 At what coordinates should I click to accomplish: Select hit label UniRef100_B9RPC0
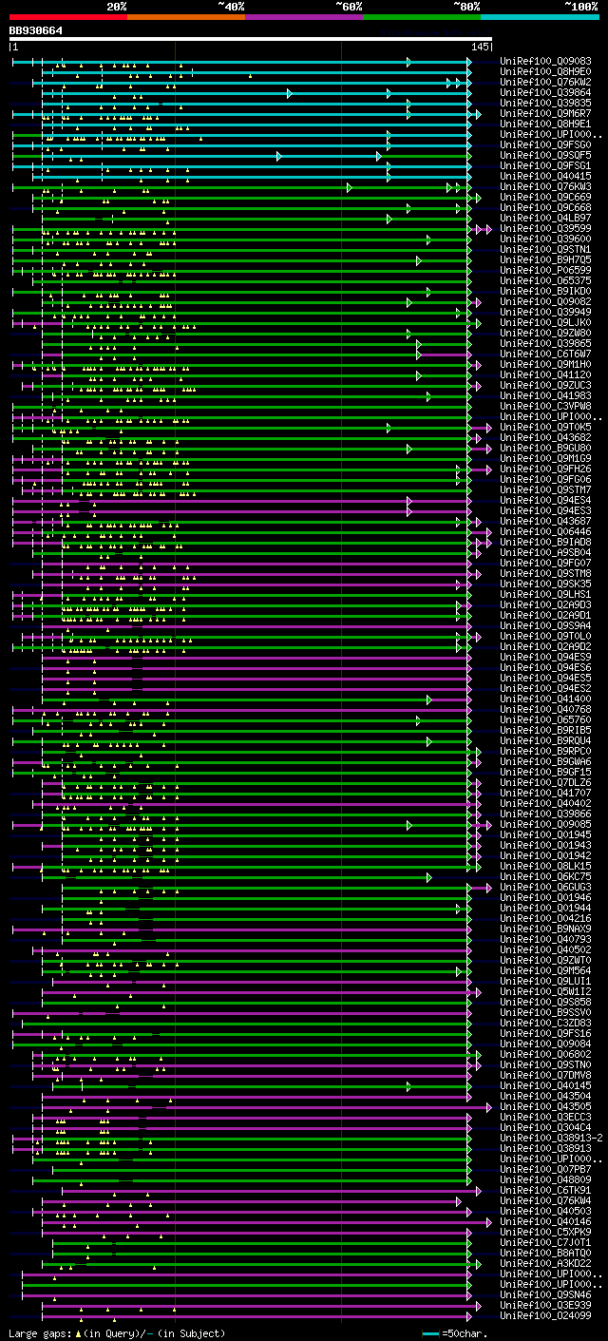545,751
